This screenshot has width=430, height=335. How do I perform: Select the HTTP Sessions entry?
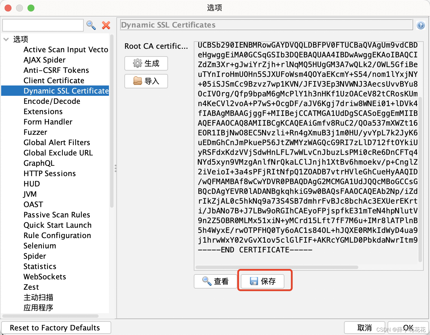coord(49,174)
